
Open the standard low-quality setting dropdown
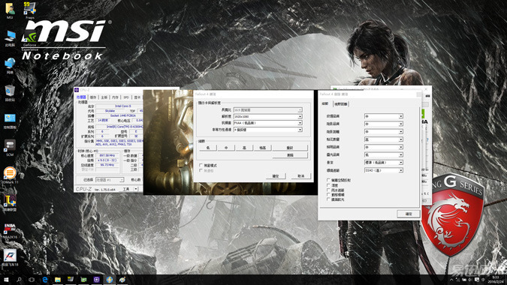tap(384, 162)
